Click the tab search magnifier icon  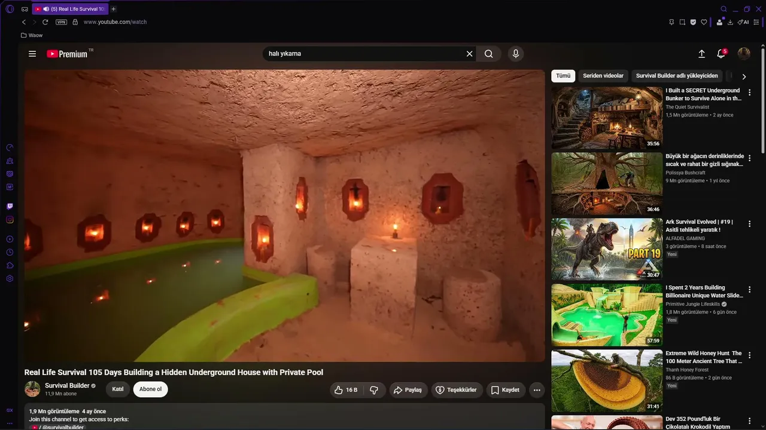point(724,9)
